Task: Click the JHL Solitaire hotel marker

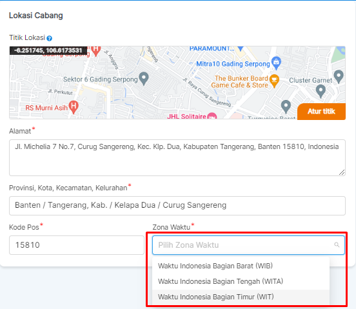Action: 212,116
